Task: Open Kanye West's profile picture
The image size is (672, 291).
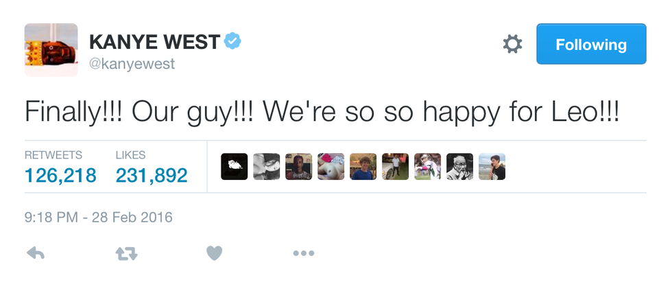Action: pyautogui.click(x=50, y=50)
